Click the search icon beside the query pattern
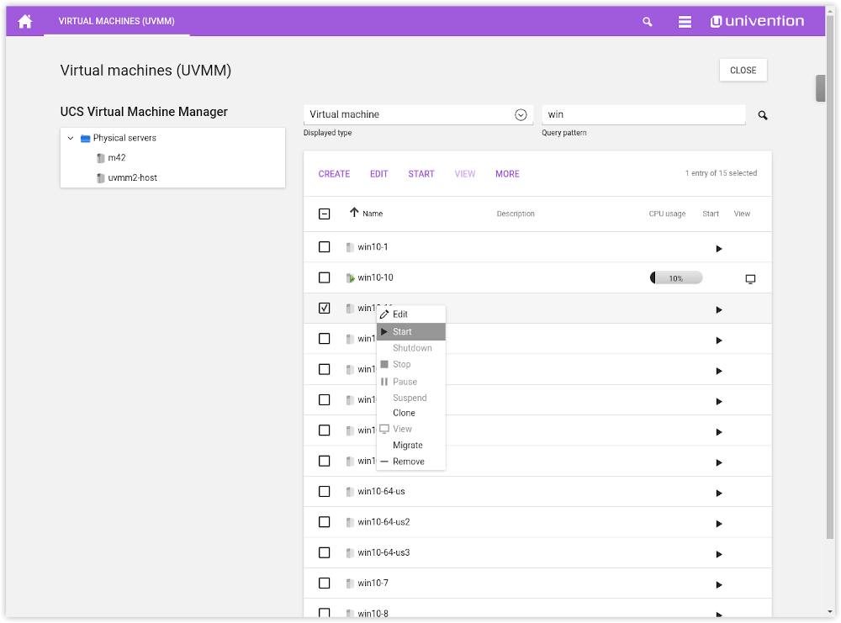Viewport: 841px width, 623px height. (763, 115)
